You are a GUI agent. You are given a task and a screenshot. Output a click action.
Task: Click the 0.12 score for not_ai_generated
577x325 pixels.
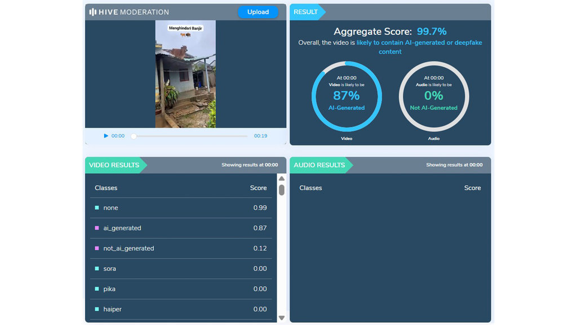pos(260,248)
